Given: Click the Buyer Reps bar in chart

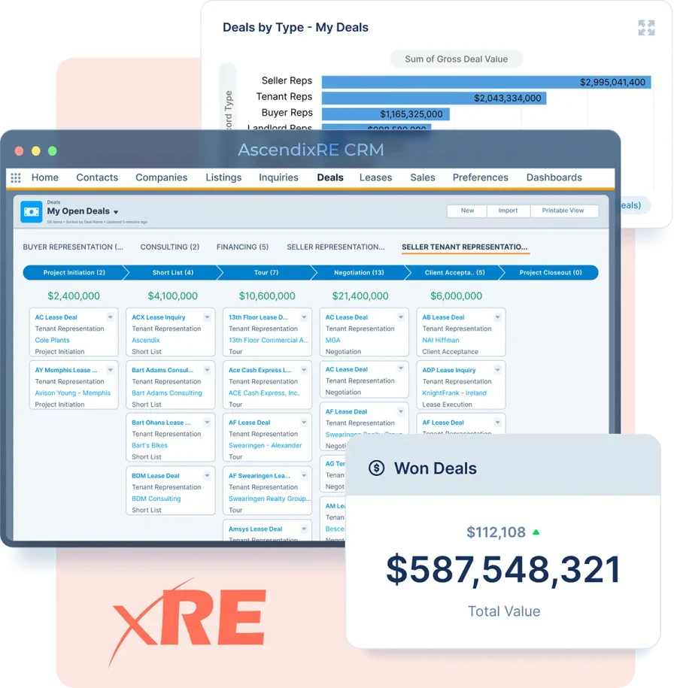Looking at the screenshot, I should [385, 114].
